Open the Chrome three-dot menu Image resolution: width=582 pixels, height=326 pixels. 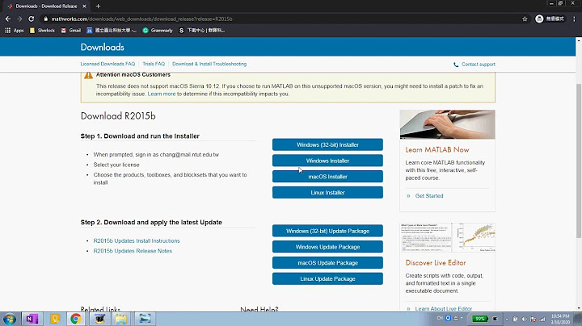tap(574, 19)
